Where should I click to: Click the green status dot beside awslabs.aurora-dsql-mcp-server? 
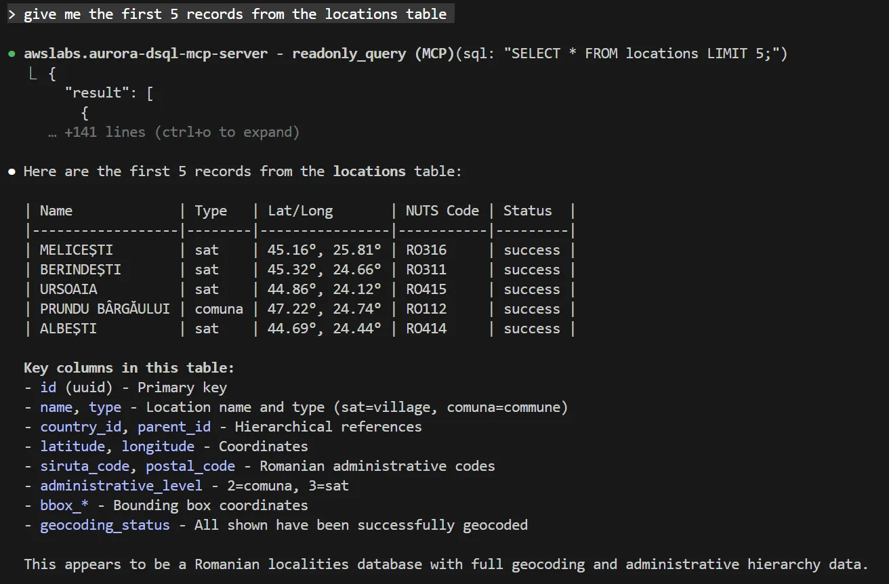[12, 54]
